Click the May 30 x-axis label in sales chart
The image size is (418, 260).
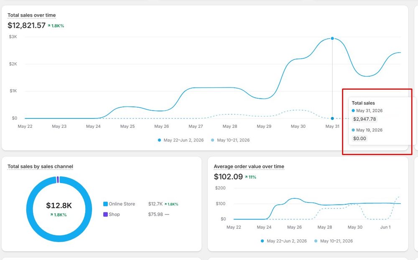298,126
